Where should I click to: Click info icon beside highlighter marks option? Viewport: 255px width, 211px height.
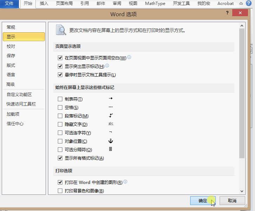(107, 65)
